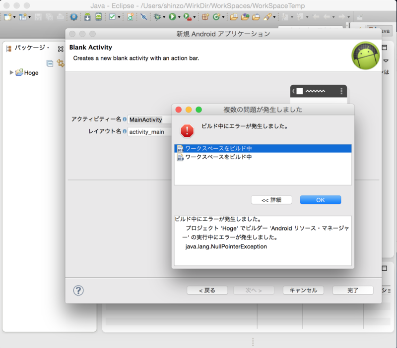
Task: Click the Open Task folder icon
Action: tap(245, 17)
